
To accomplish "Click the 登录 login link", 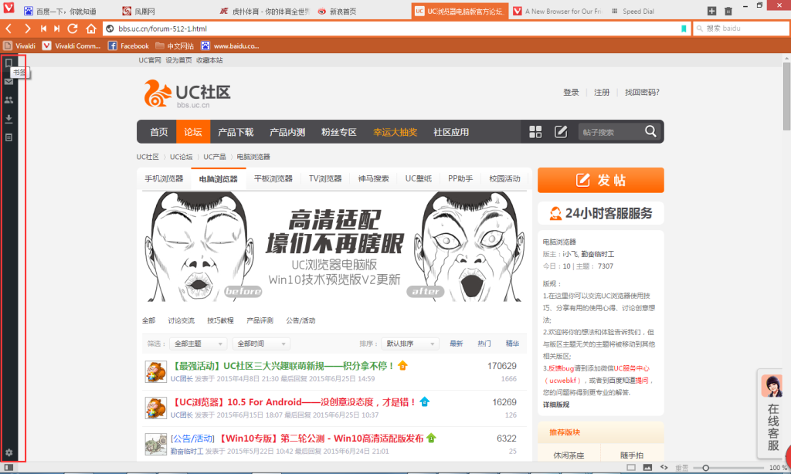I will pyautogui.click(x=571, y=93).
